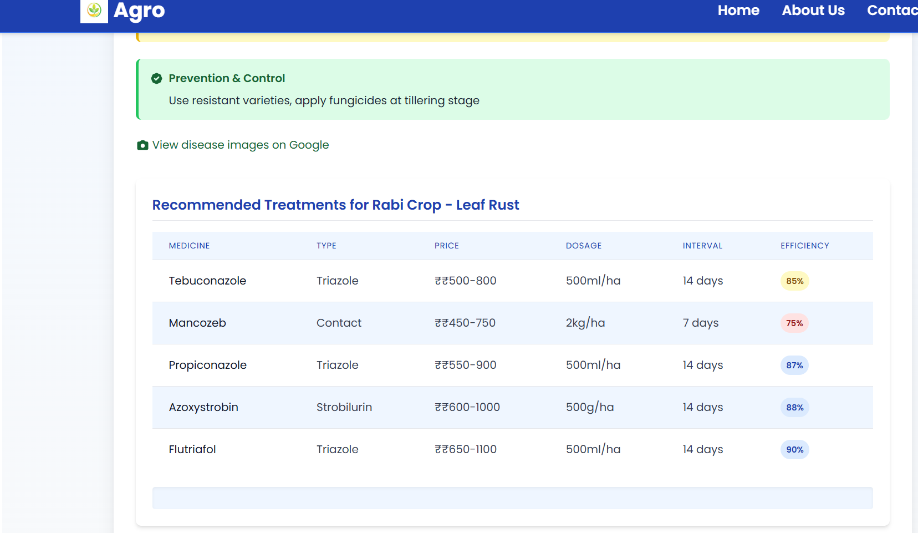
Task: Click the INTERVAL column header
Action: [x=702, y=246]
